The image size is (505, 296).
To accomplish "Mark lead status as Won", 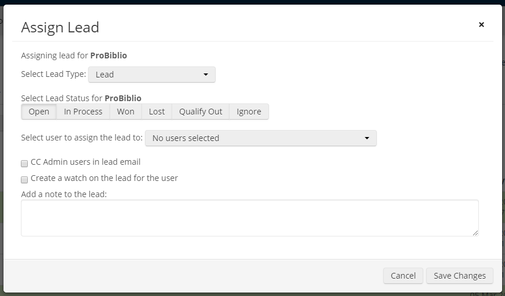I will [x=125, y=112].
